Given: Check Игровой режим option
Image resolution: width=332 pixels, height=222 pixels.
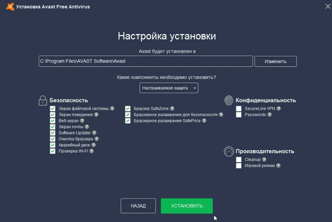Looking at the screenshot, I should (239, 166).
